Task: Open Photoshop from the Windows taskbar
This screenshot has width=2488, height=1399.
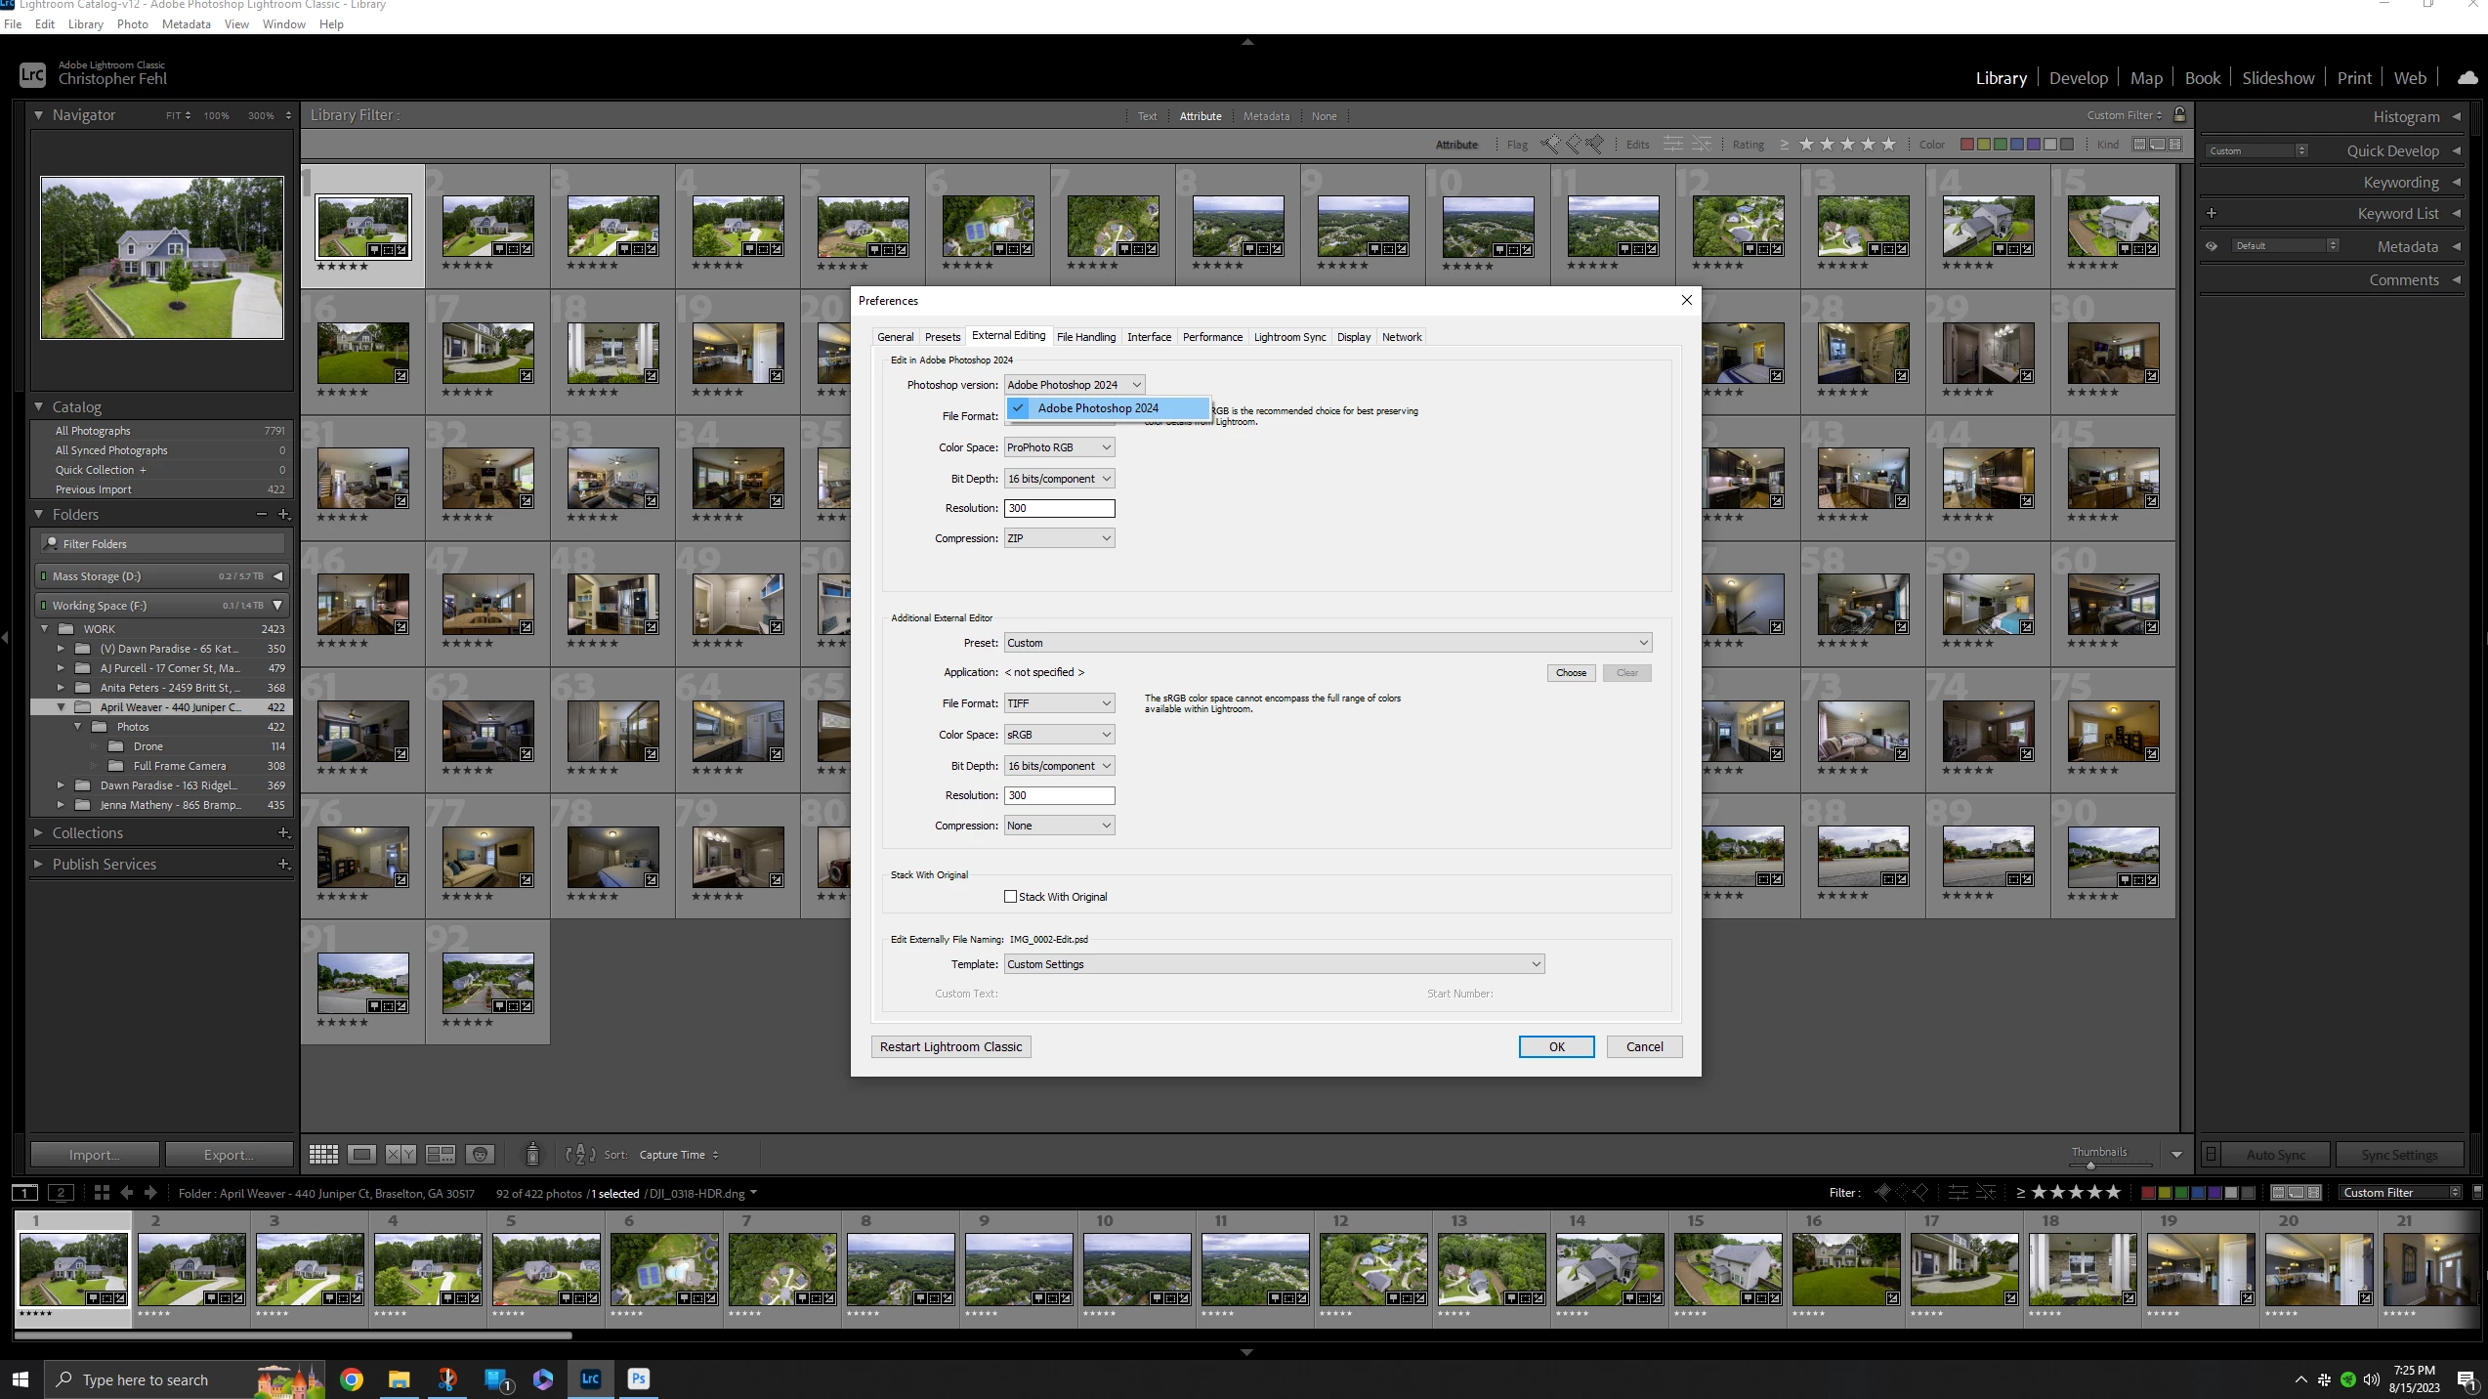Action: click(638, 1378)
